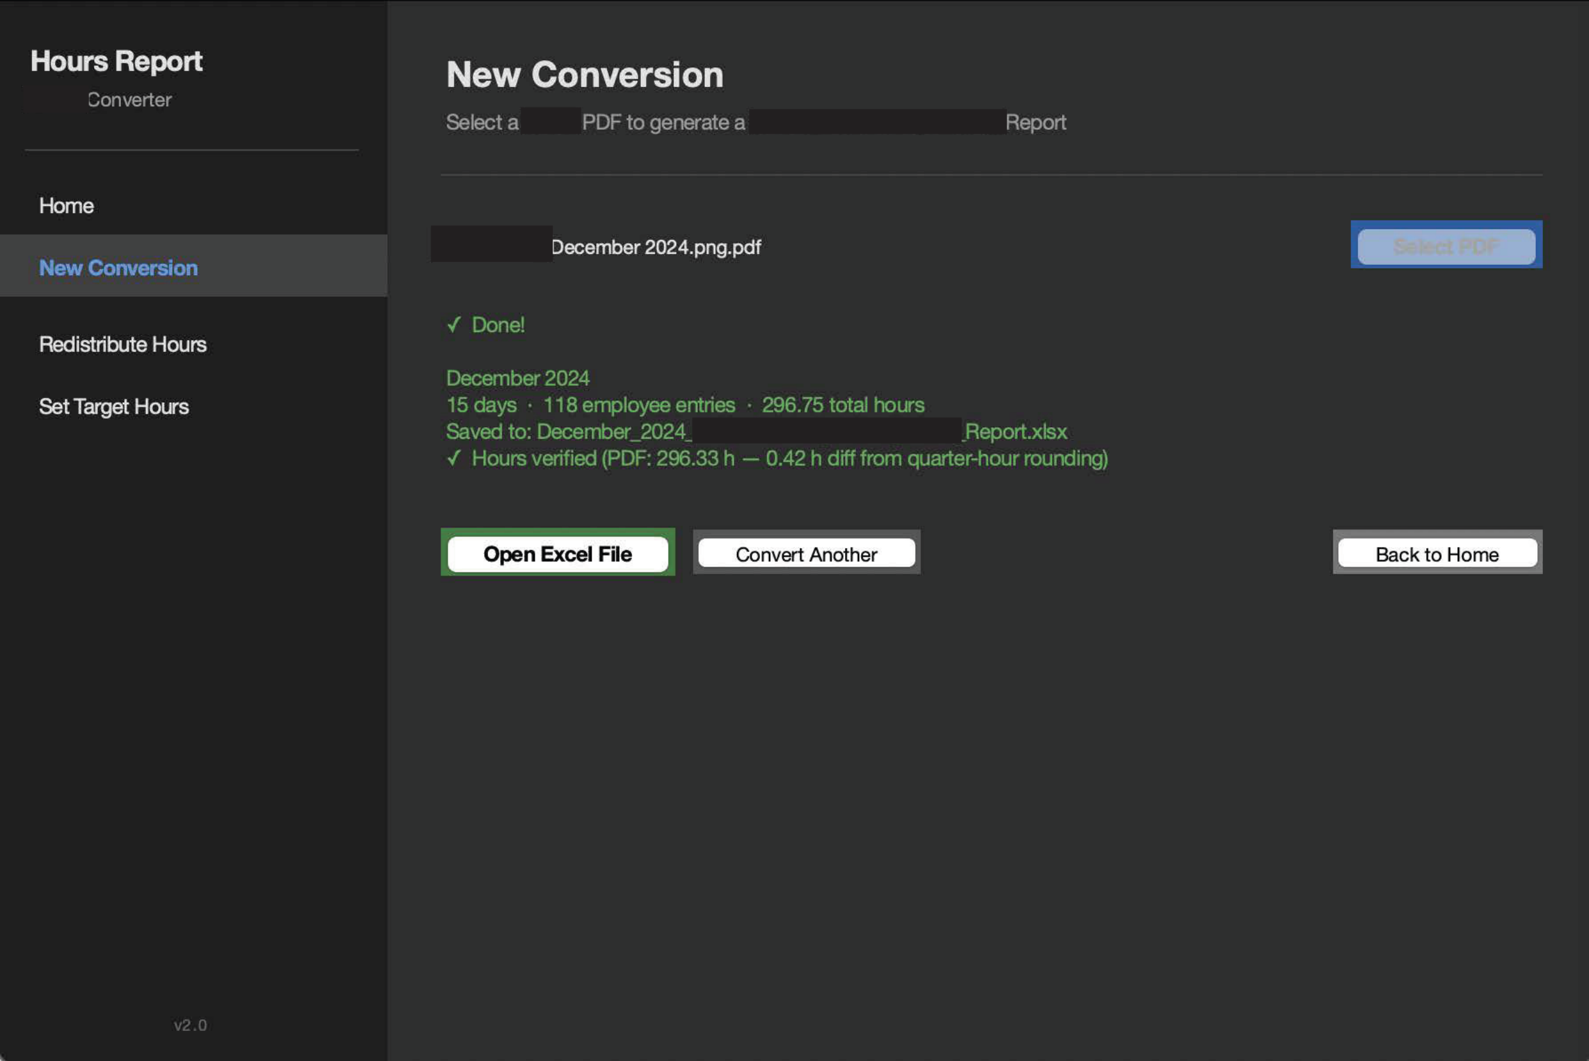The height and width of the screenshot is (1061, 1589).
Task: Click the Converter subtitle label
Action: (x=129, y=100)
